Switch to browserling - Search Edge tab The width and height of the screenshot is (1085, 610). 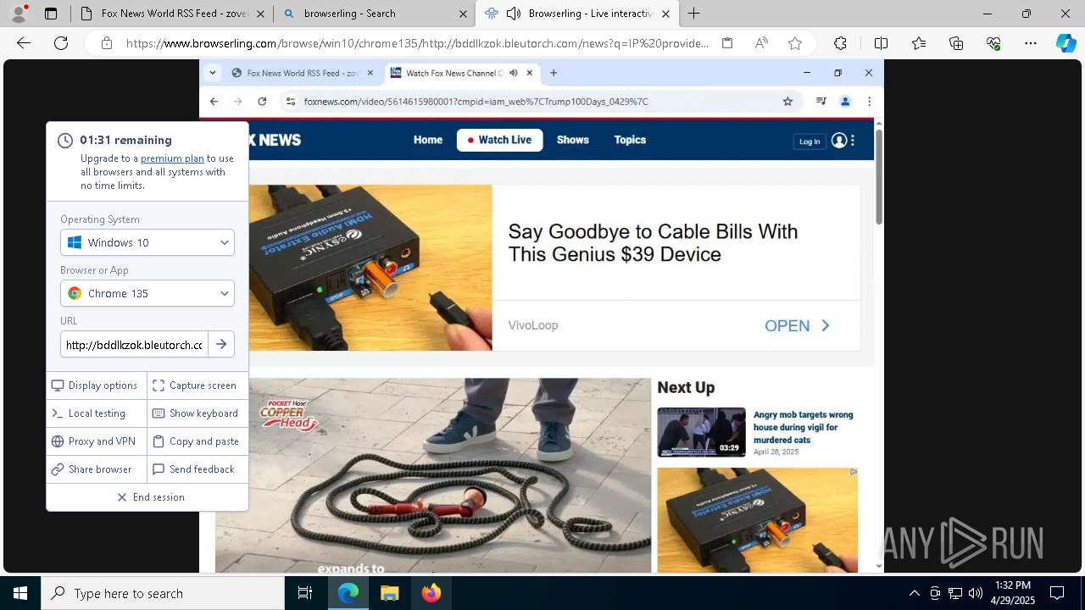[x=374, y=14]
